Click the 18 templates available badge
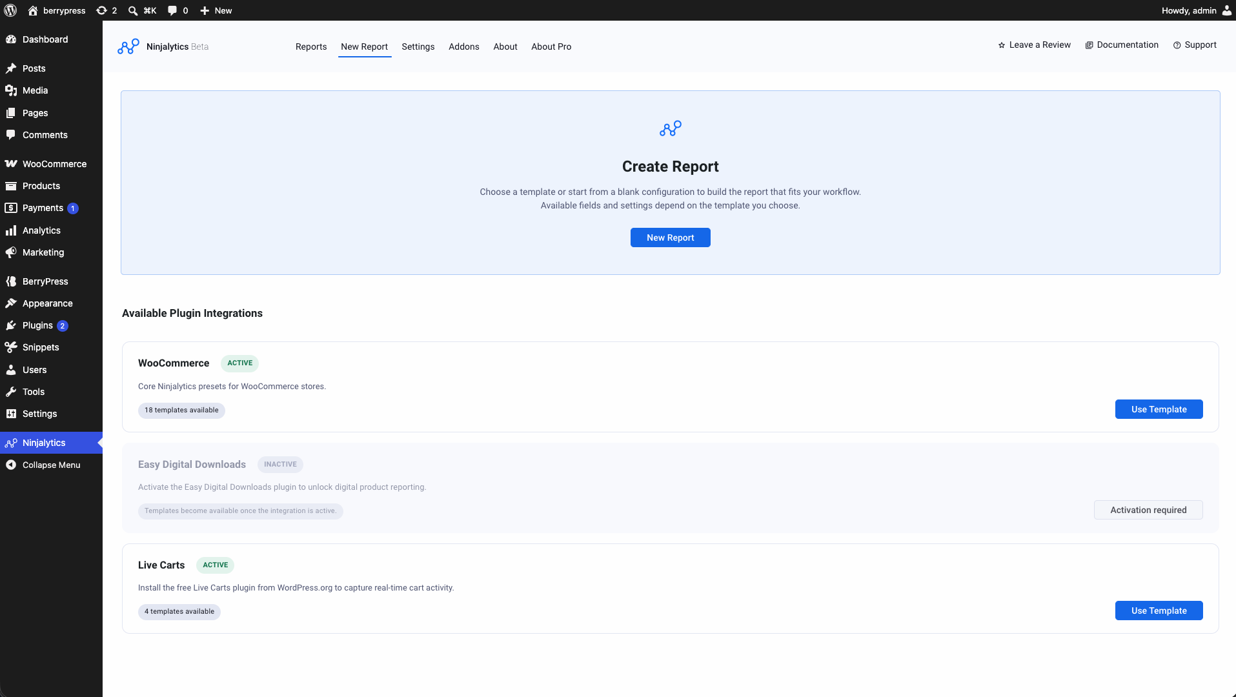The height and width of the screenshot is (697, 1236). [x=181, y=410]
